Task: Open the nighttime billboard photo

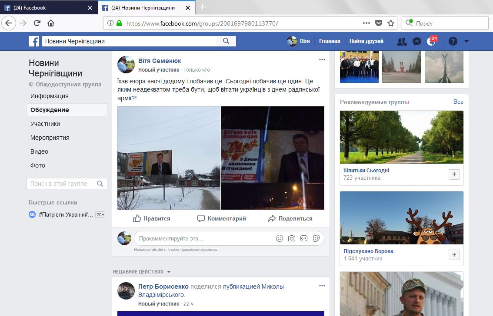Action: pos(273,158)
